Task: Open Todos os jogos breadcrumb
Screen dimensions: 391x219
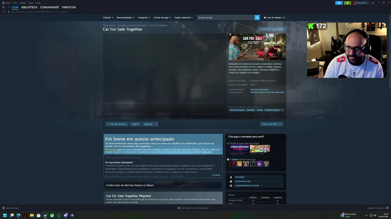Action: 109,25
